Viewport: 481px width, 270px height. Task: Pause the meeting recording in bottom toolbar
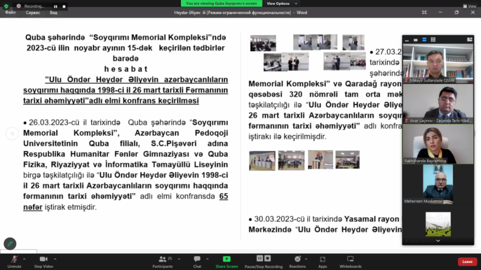pyautogui.click(x=260, y=258)
